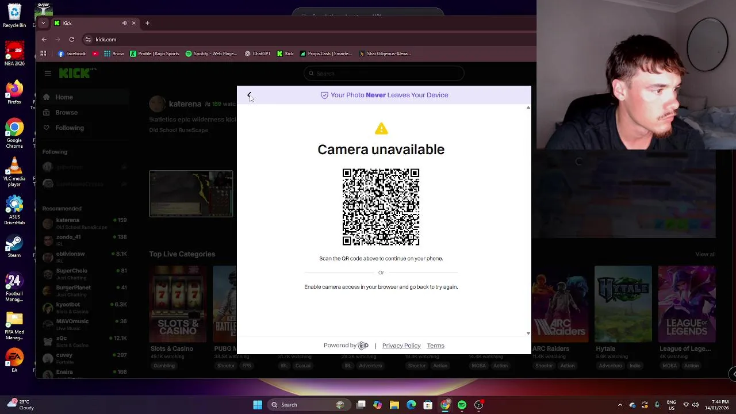
Task: Click the Slots & Casino category thumbnail
Action: pyautogui.click(x=178, y=304)
